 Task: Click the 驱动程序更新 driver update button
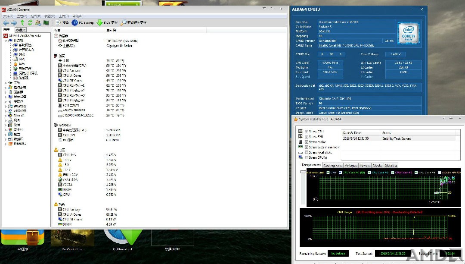[x=133, y=22]
